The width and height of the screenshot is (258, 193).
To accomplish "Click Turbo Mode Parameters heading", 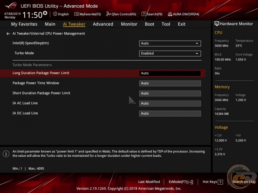I will 32,65.
